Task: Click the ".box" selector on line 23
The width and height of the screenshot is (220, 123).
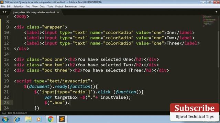Action: 57,102
